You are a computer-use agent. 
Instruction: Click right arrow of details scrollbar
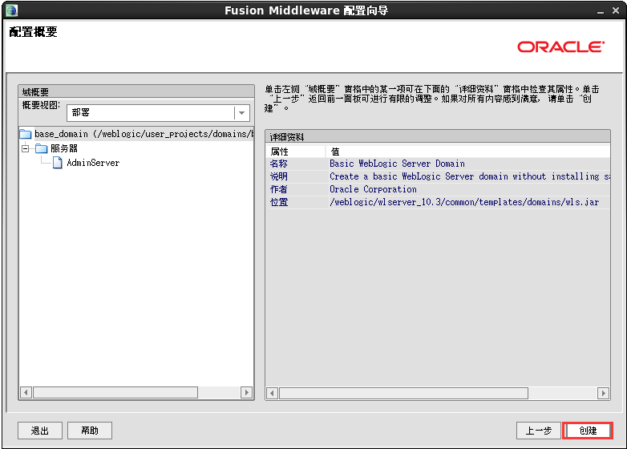pos(603,394)
